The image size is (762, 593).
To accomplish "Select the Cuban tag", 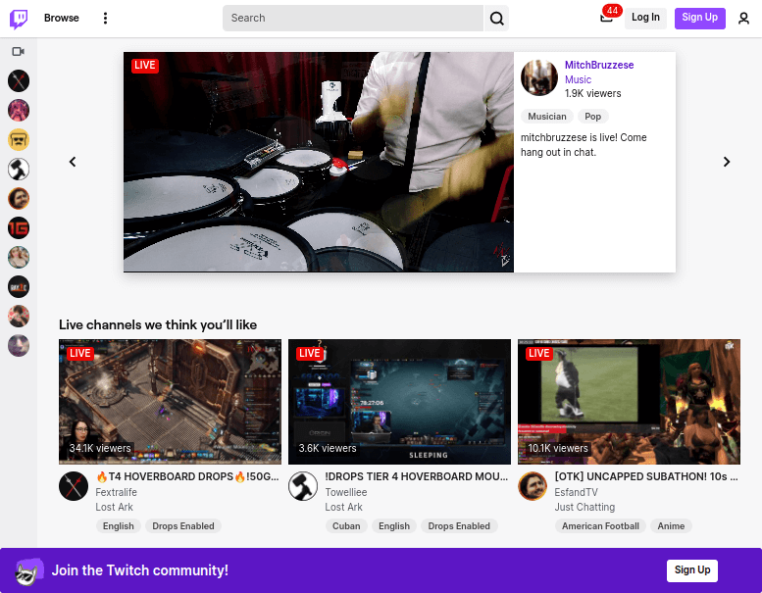I will click(x=346, y=526).
